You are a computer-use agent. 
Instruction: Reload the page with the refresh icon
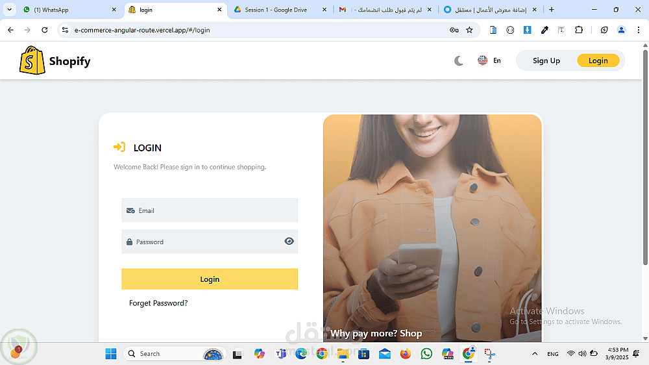tap(45, 30)
